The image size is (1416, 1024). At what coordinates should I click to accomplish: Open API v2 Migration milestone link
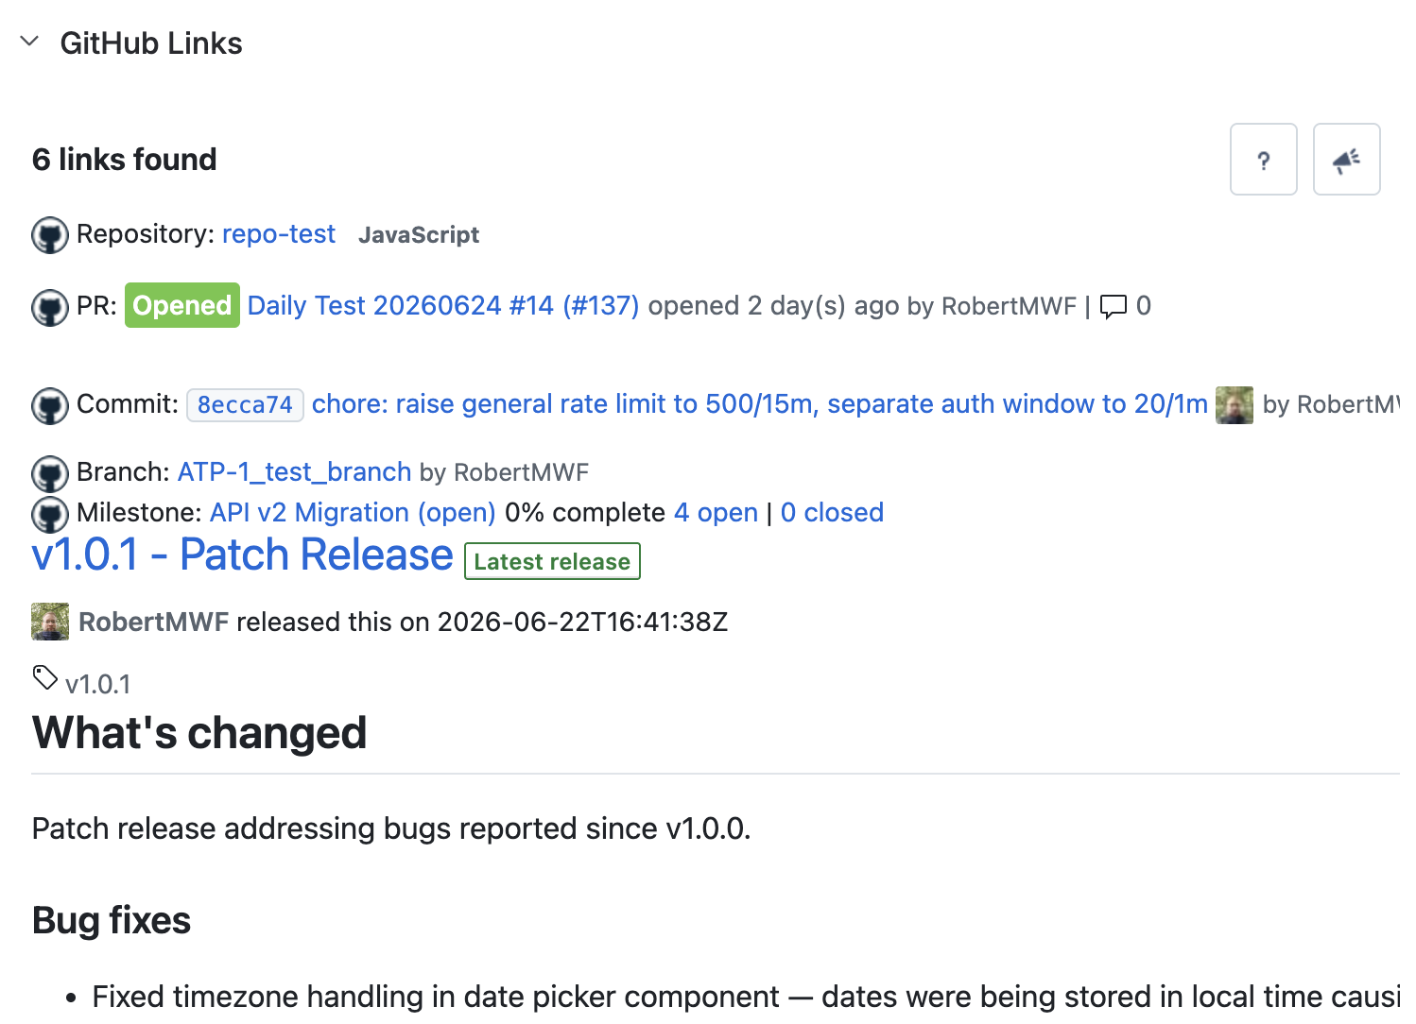click(x=353, y=512)
